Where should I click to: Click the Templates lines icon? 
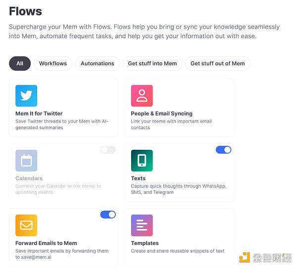[x=142, y=225]
